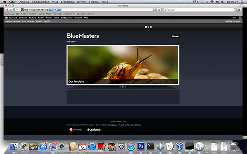Click the orange RSS feed icon on the page

pos(151,27)
